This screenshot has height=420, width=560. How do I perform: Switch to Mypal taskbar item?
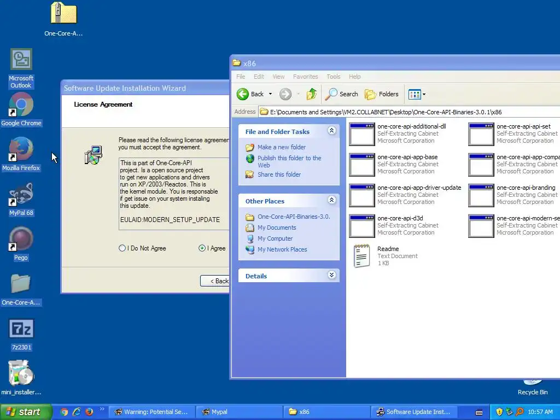pos(240,412)
